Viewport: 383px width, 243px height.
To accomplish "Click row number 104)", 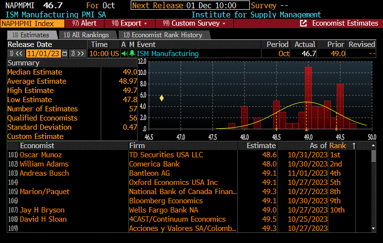I will pyautogui.click(x=13, y=182).
